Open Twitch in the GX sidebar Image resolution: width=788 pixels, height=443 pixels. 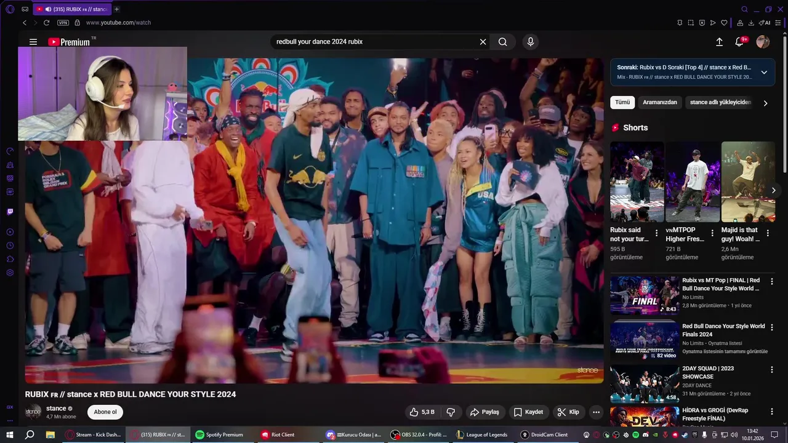point(10,212)
